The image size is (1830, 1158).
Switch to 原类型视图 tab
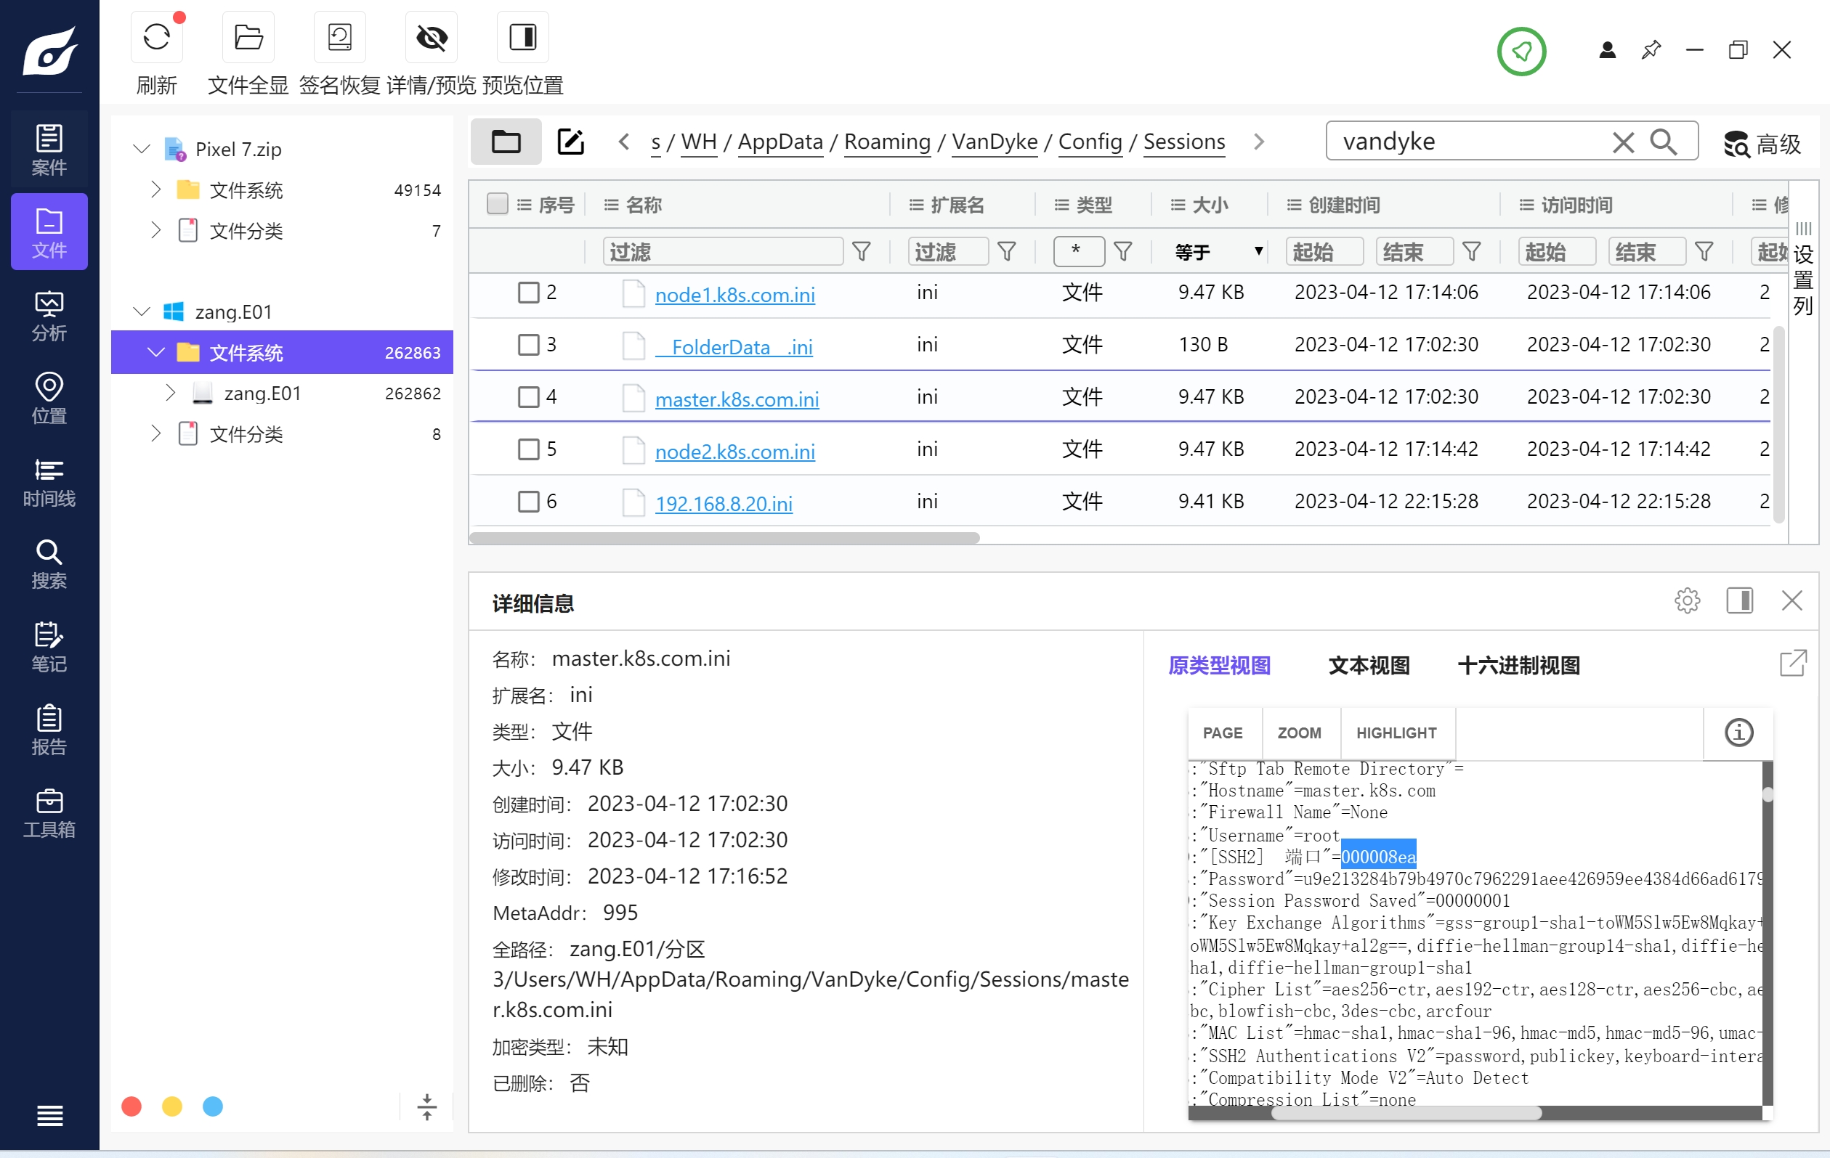[x=1219, y=665]
